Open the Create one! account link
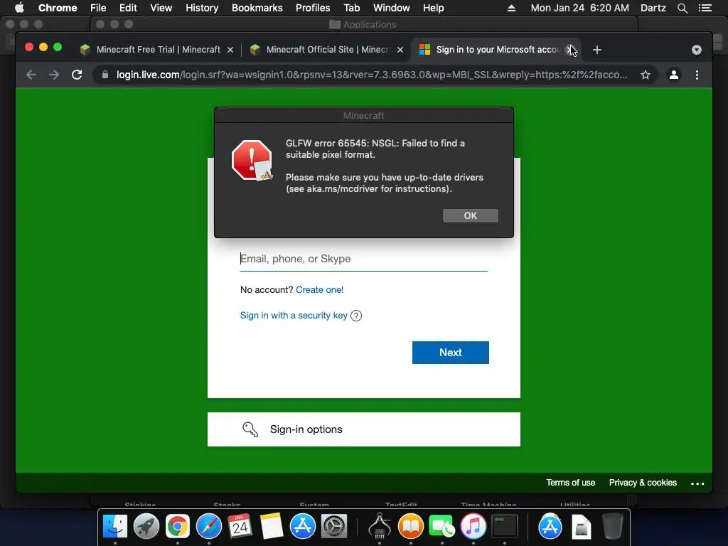 [x=319, y=290]
